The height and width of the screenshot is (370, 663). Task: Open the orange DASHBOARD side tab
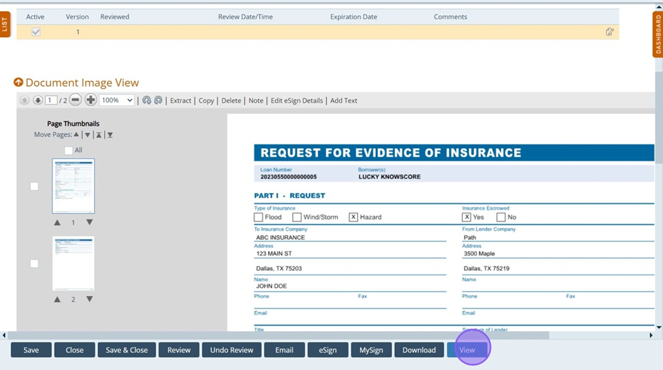coord(658,34)
